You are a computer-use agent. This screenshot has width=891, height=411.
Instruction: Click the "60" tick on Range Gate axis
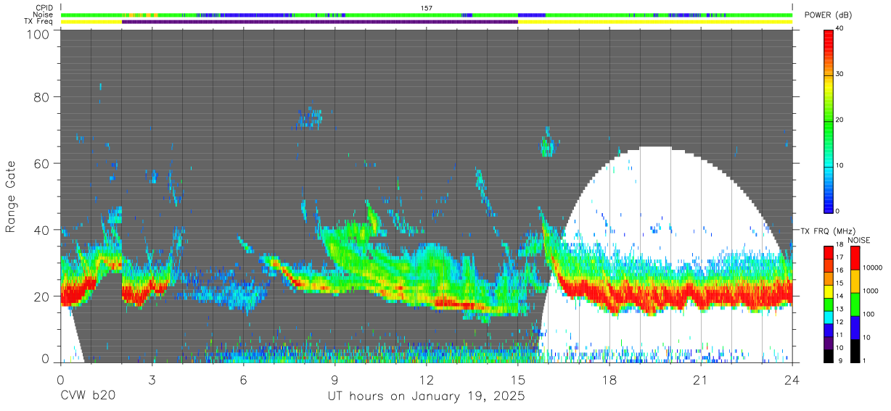[x=42, y=163]
